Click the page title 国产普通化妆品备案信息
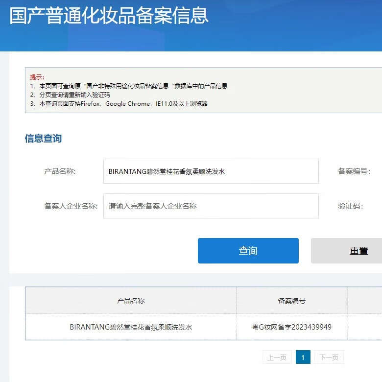The image size is (382, 382). pos(109,16)
